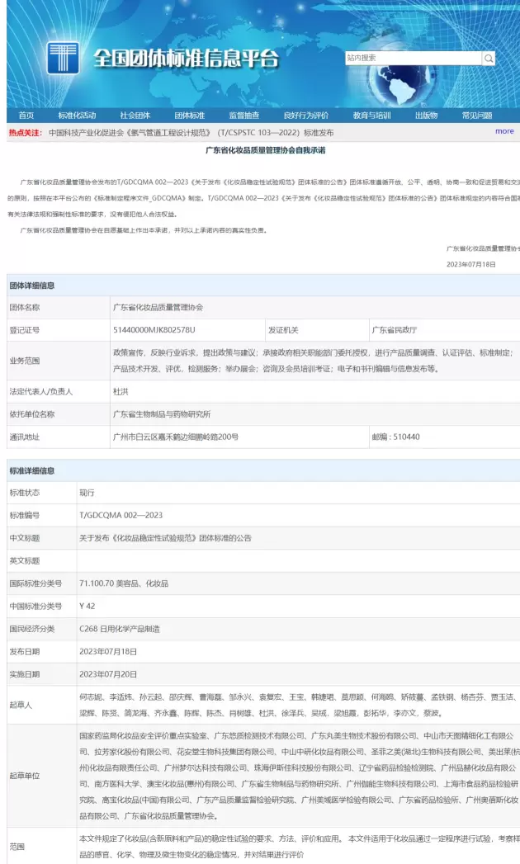Click the platform logo icon
The height and width of the screenshot is (864, 520).
point(63,59)
